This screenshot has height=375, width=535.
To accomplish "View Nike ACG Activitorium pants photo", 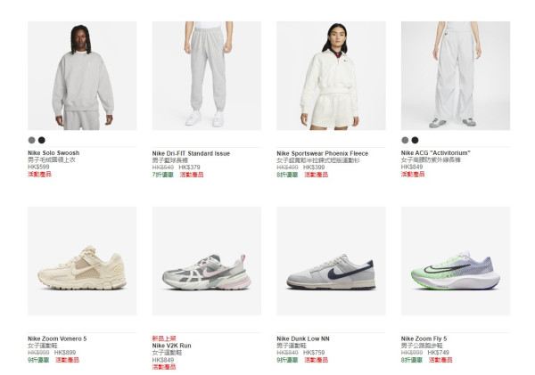I will point(455,76).
